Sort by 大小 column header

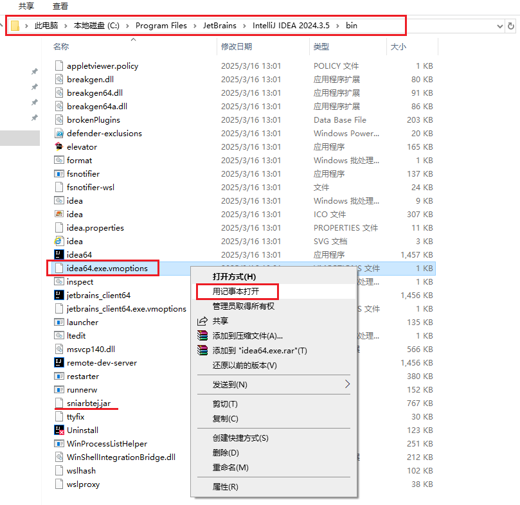pyautogui.click(x=399, y=46)
